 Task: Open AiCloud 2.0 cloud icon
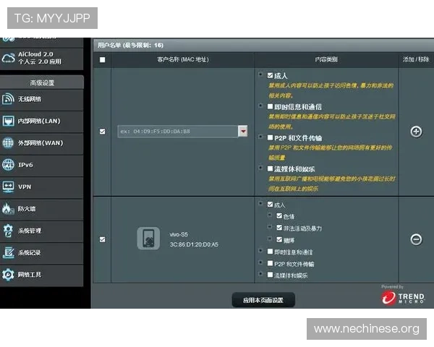coord(9,58)
